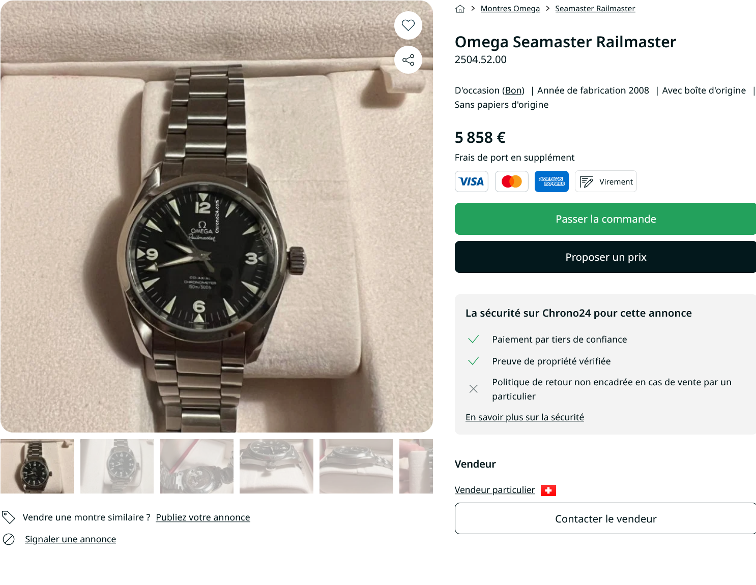Select the Virement payment option
The height and width of the screenshot is (585, 756).
606,181
